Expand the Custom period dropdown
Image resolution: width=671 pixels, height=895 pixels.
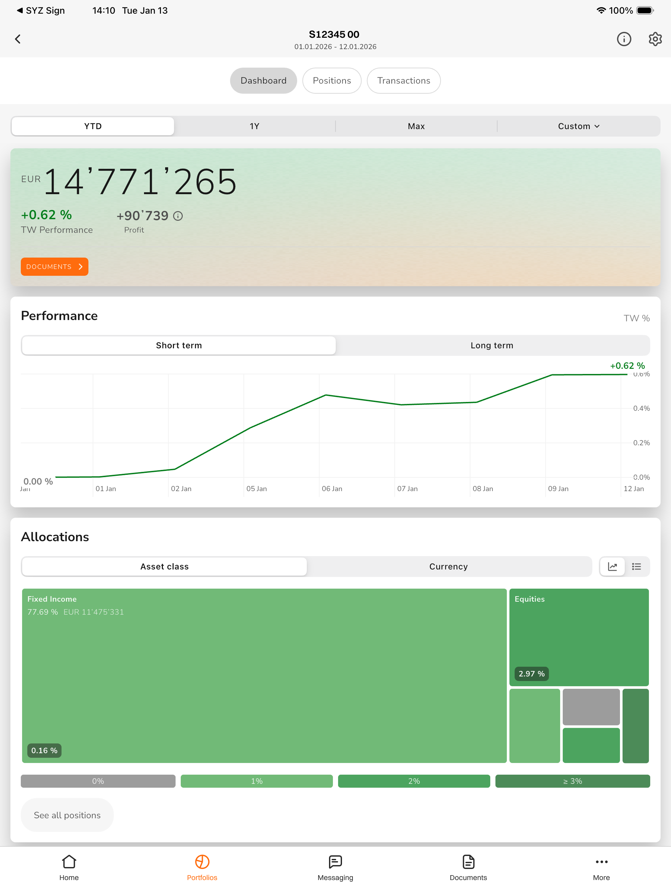pyautogui.click(x=579, y=126)
